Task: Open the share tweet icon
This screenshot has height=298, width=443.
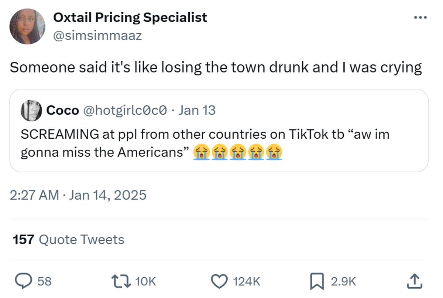Action: pos(413,281)
